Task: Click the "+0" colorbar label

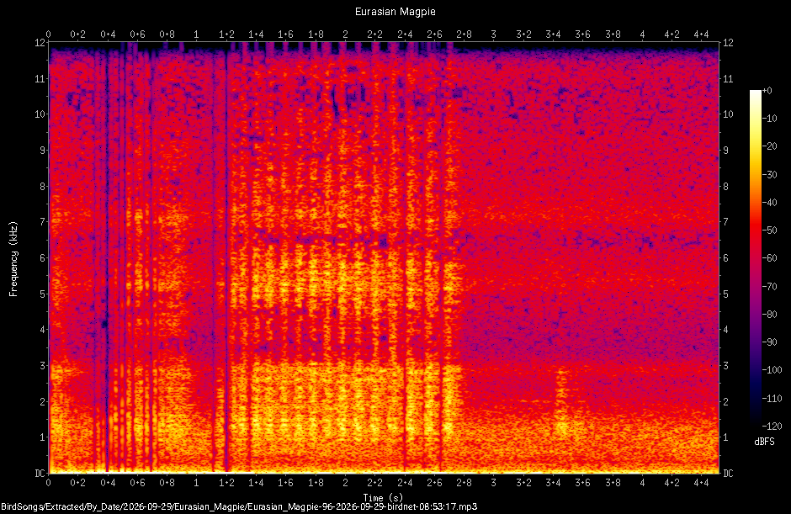Action: coord(767,91)
